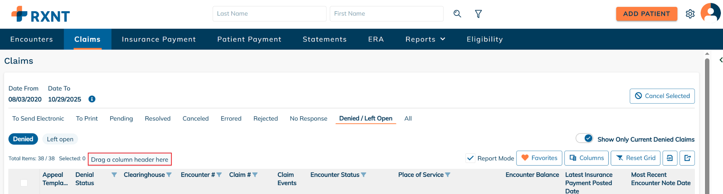Filter the Encounter Status column

pyautogui.click(x=364, y=175)
